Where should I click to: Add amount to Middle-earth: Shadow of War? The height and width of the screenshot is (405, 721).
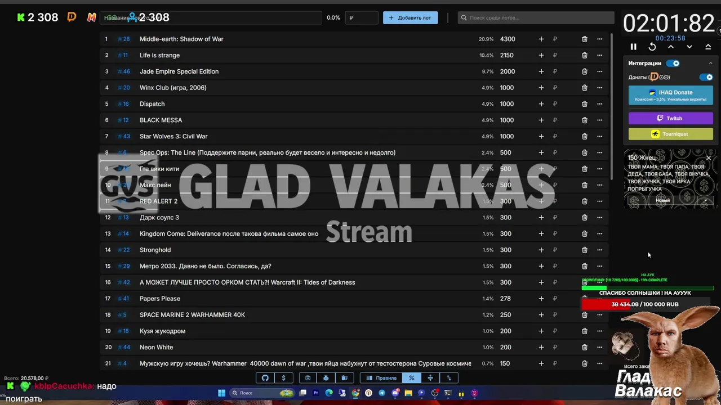pyautogui.click(x=541, y=39)
